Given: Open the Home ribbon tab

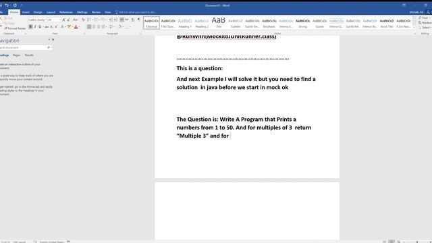Looking at the screenshot, I should pyautogui.click(x=13, y=12).
